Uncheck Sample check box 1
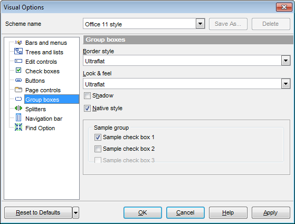This screenshot has width=295, height=224. click(98, 138)
